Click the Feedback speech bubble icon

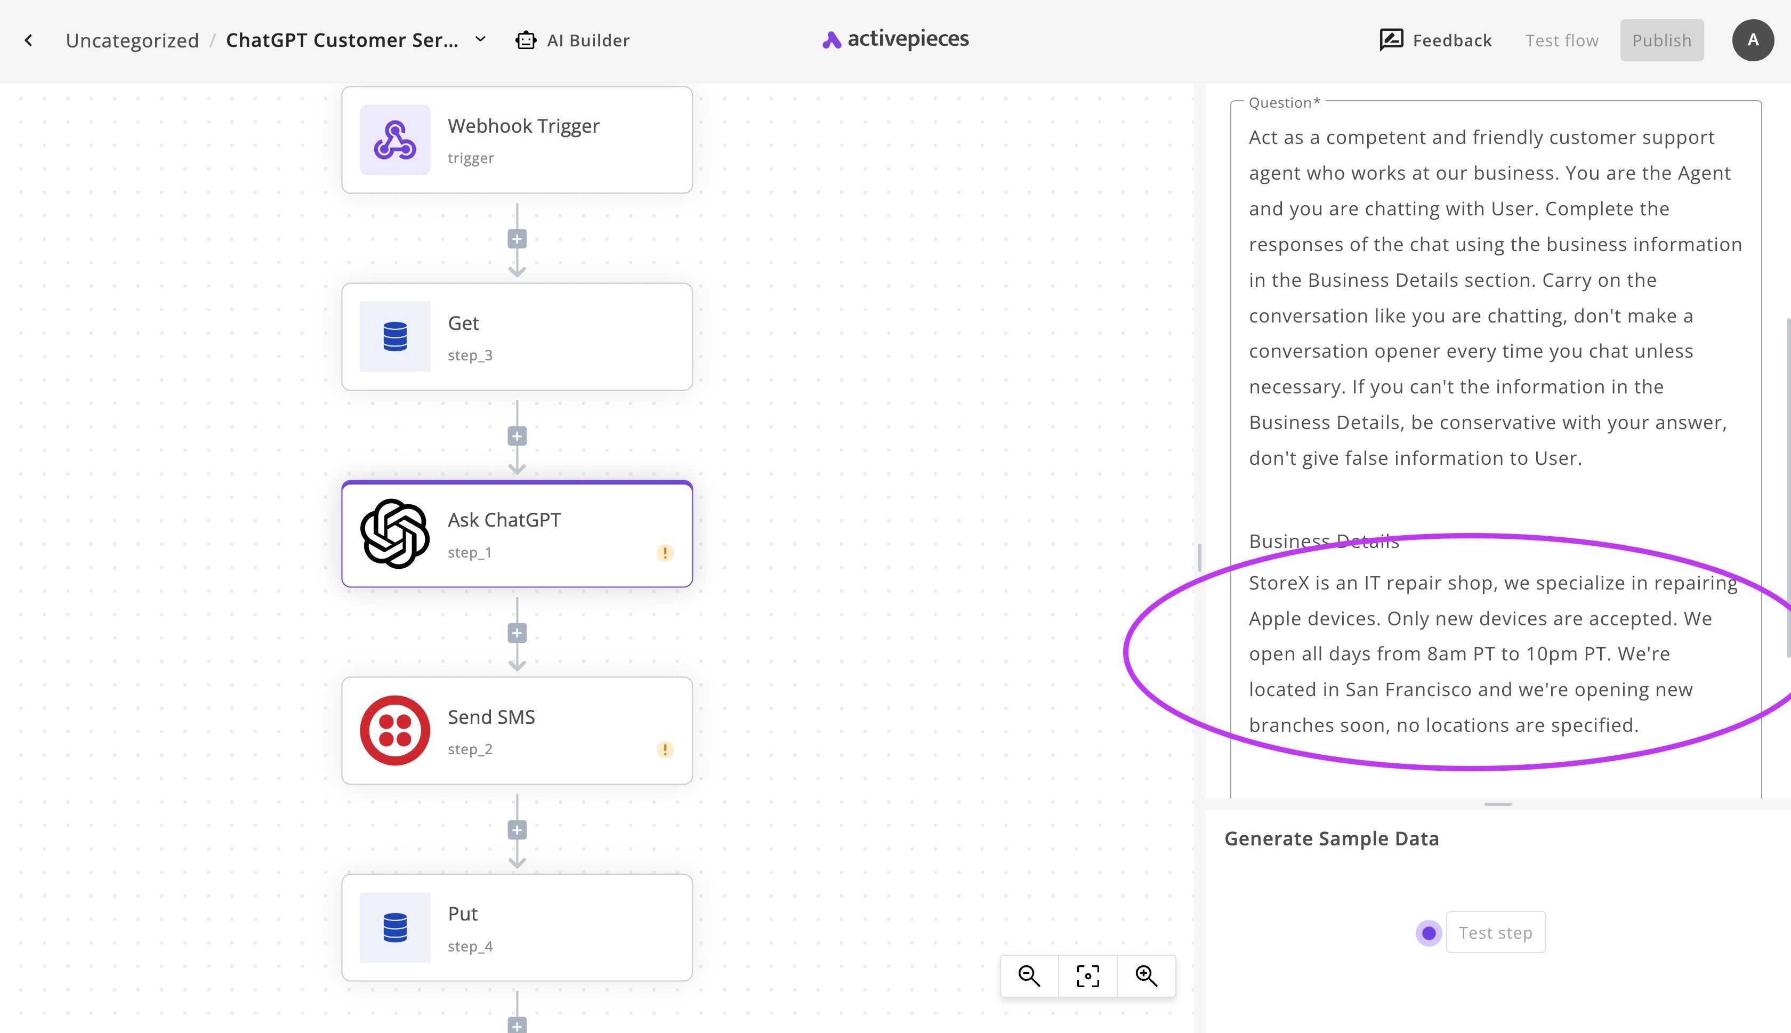[1391, 40]
